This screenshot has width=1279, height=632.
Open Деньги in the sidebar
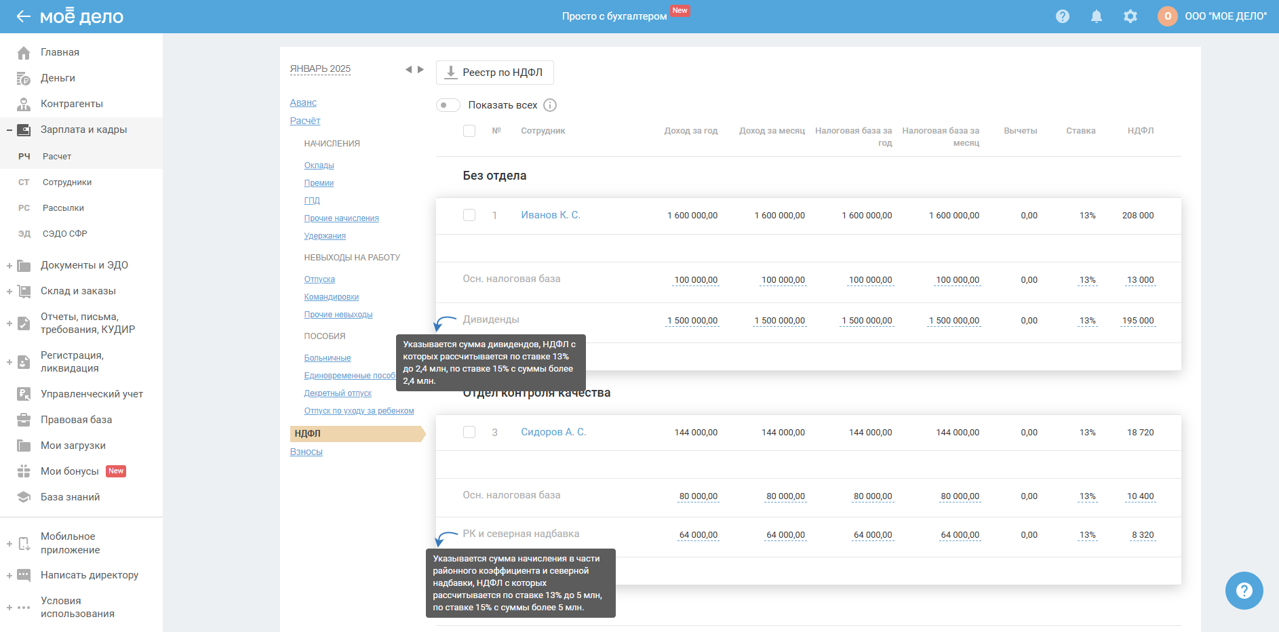coord(58,78)
